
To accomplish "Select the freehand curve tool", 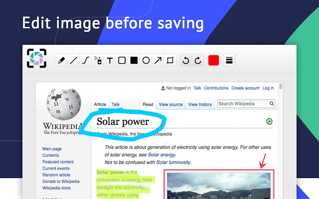I will tap(86, 60).
